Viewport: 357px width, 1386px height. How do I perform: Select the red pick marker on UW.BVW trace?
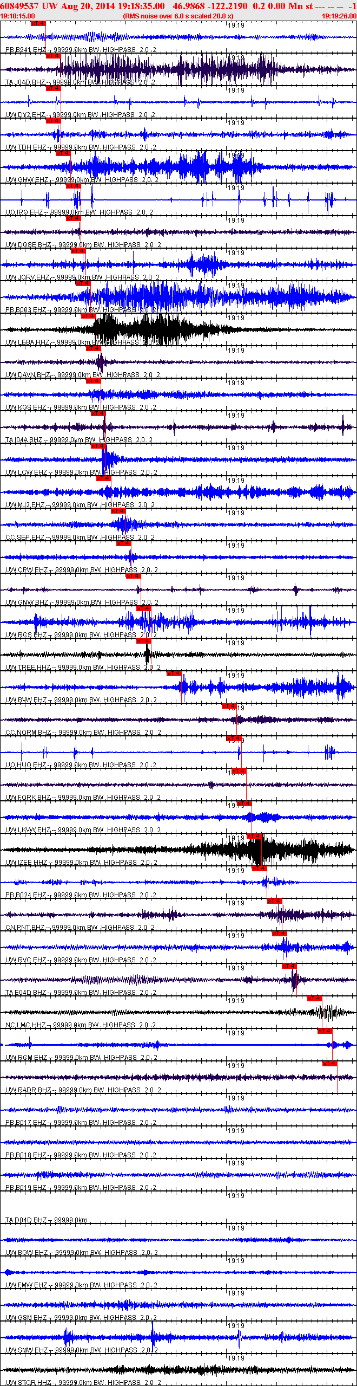pyautogui.click(x=174, y=673)
